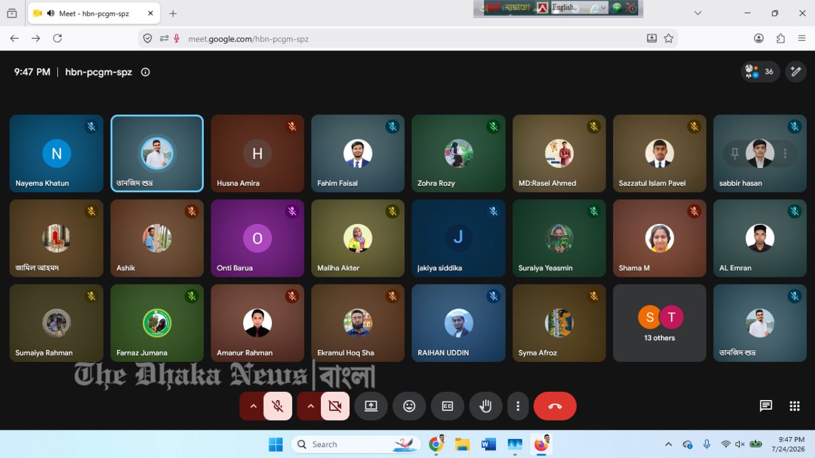Viewport: 815px width, 458px height.
Task: Open the chat panel icon
Action: pyautogui.click(x=766, y=406)
